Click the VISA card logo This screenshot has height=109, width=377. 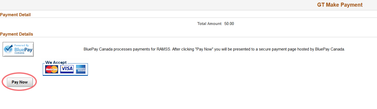[67, 69]
